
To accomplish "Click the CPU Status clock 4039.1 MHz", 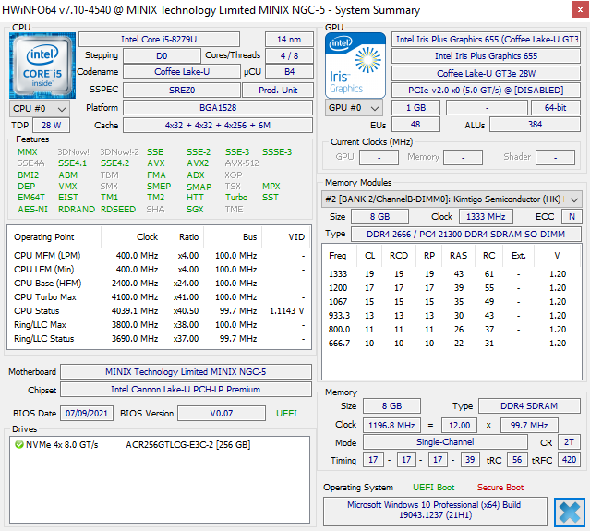I will click(135, 311).
